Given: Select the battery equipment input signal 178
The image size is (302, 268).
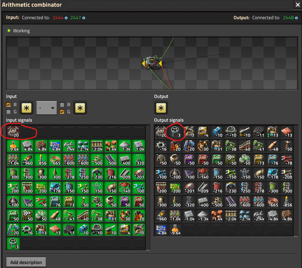Looking at the screenshot, I should [55, 188].
